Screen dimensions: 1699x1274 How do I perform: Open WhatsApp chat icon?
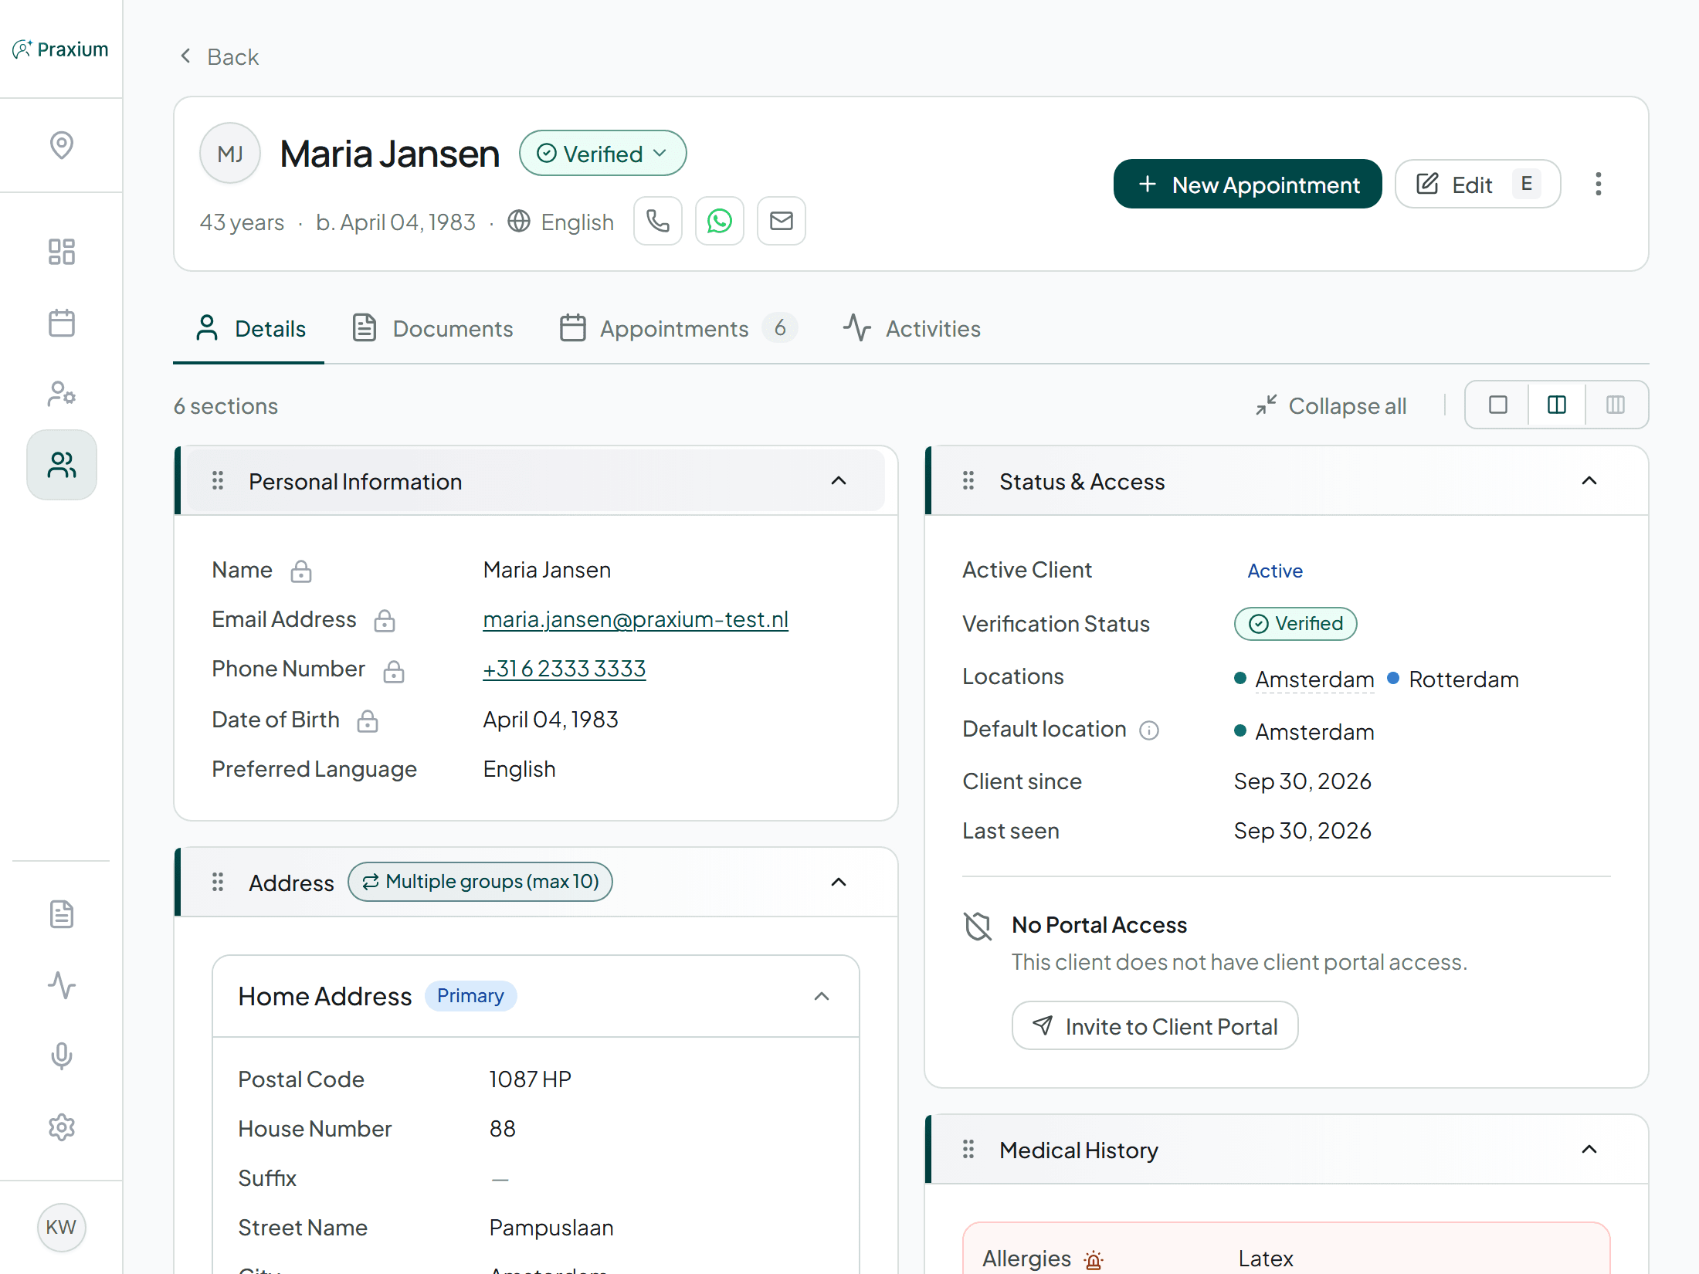720,222
